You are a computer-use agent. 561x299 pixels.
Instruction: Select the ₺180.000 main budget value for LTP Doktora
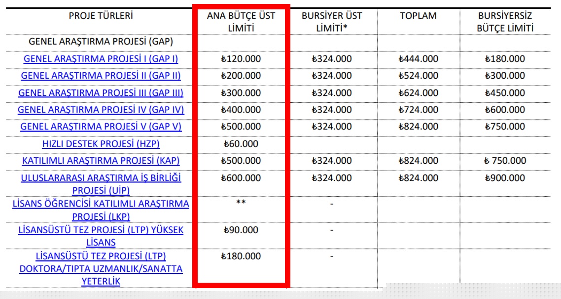coord(241,256)
